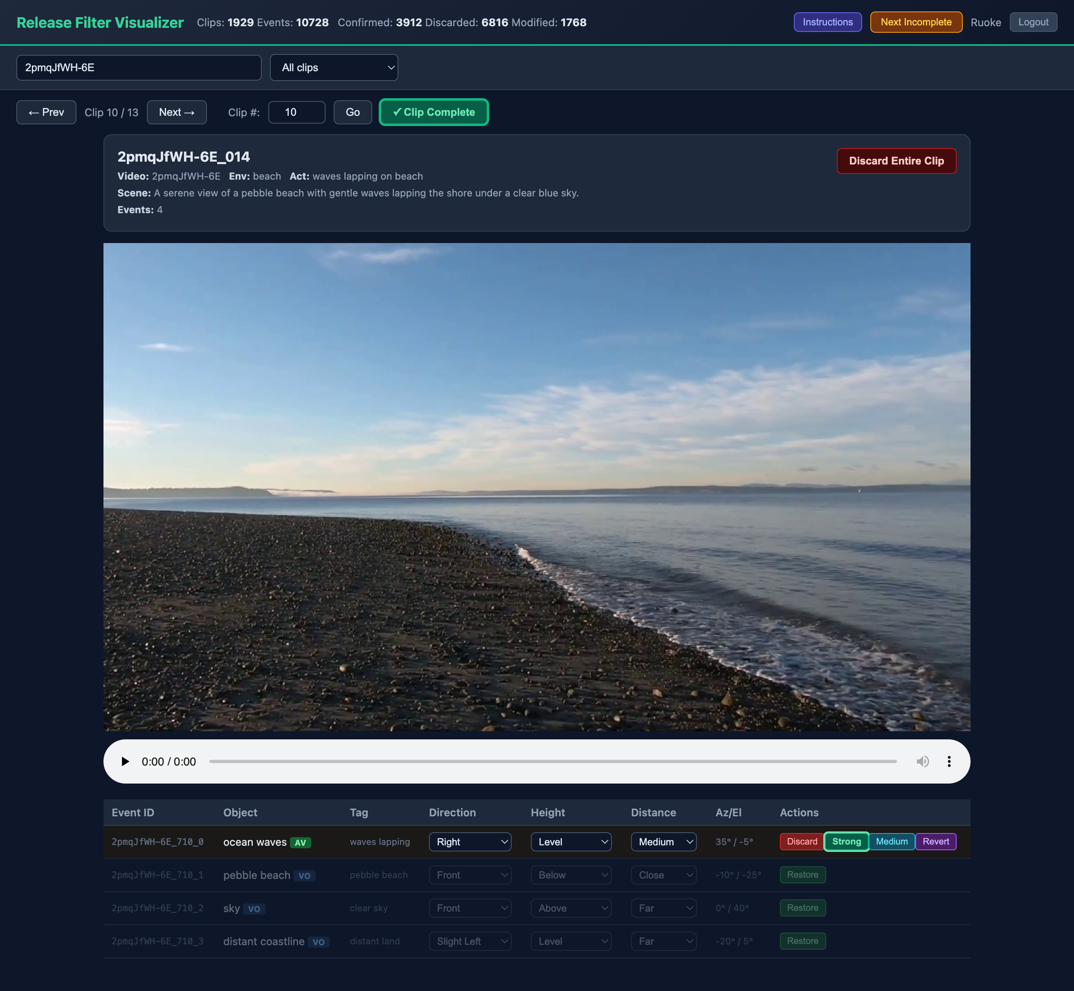Open Distance dropdown for distant coastline
The image size is (1074, 991).
pos(663,941)
